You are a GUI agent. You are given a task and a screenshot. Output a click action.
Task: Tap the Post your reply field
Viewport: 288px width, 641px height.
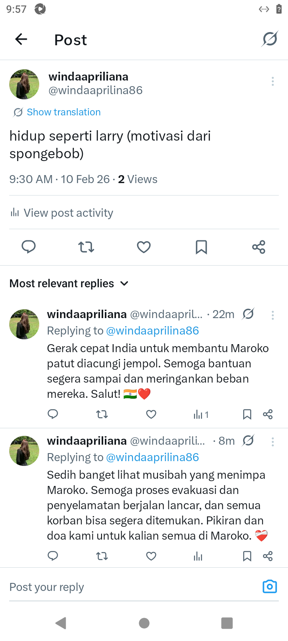pos(128,587)
